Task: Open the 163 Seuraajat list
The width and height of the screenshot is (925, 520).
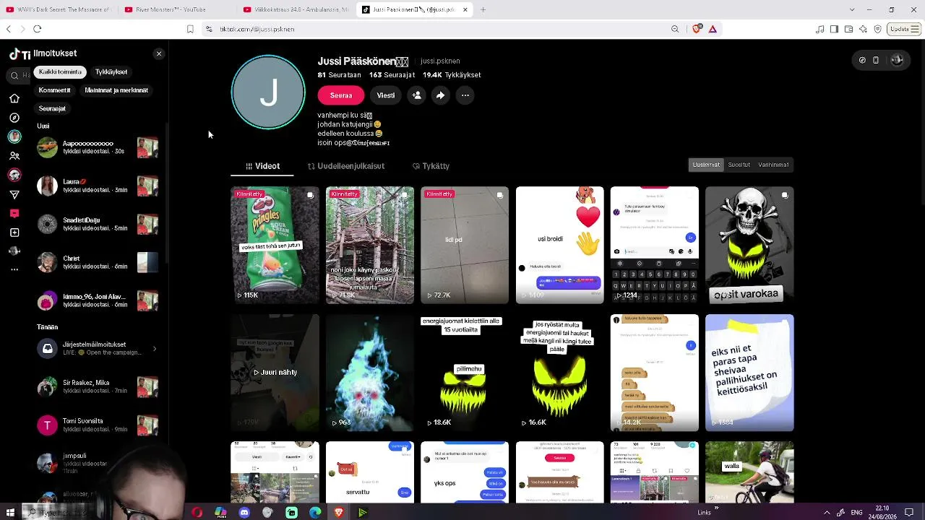Action: 392,75
